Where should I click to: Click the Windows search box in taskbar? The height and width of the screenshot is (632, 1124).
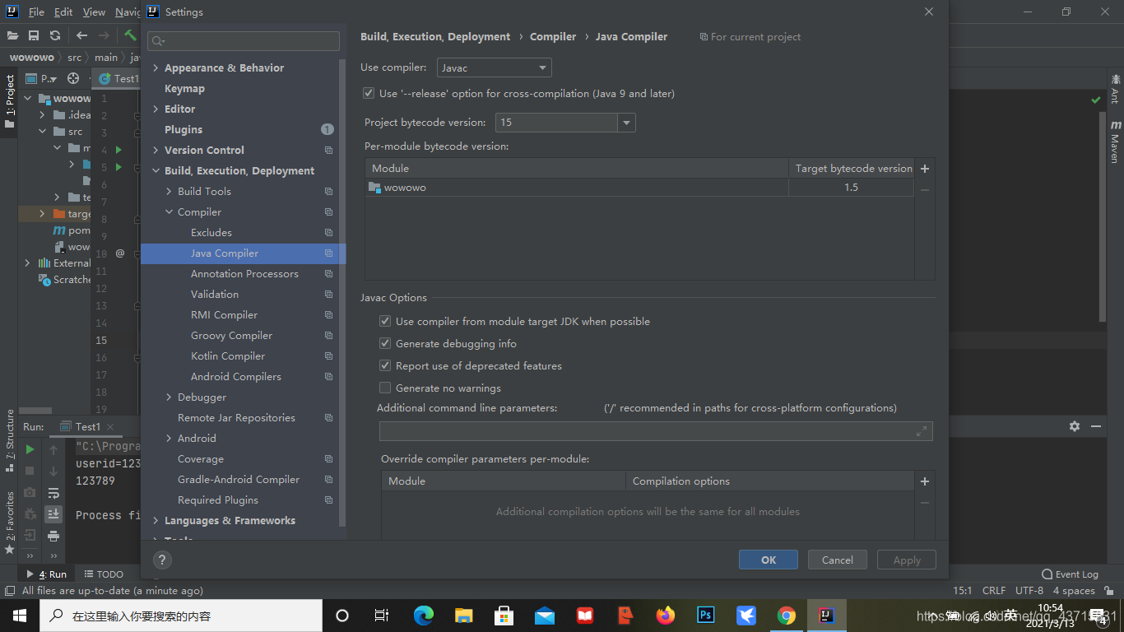click(x=181, y=616)
